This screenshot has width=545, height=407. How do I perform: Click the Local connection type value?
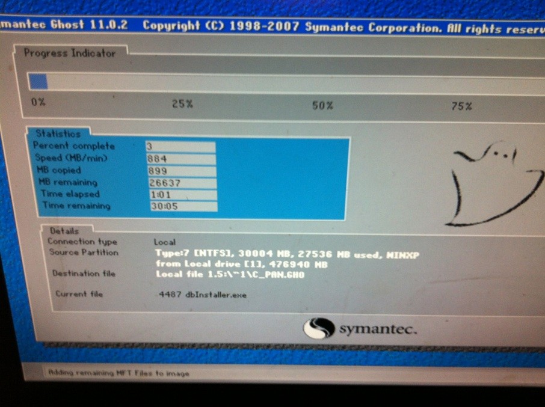tap(165, 242)
